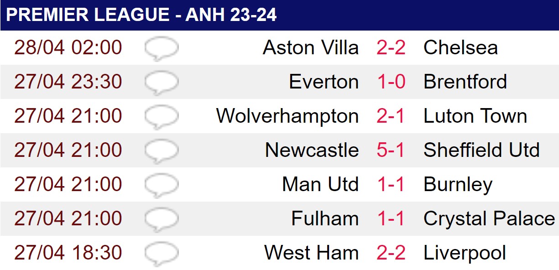Open comment bubble for Everton vs Brentford
559x270 pixels.
162,83
